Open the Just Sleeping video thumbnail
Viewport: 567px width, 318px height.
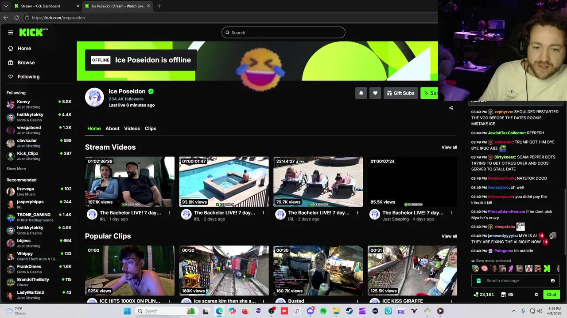[x=412, y=182]
